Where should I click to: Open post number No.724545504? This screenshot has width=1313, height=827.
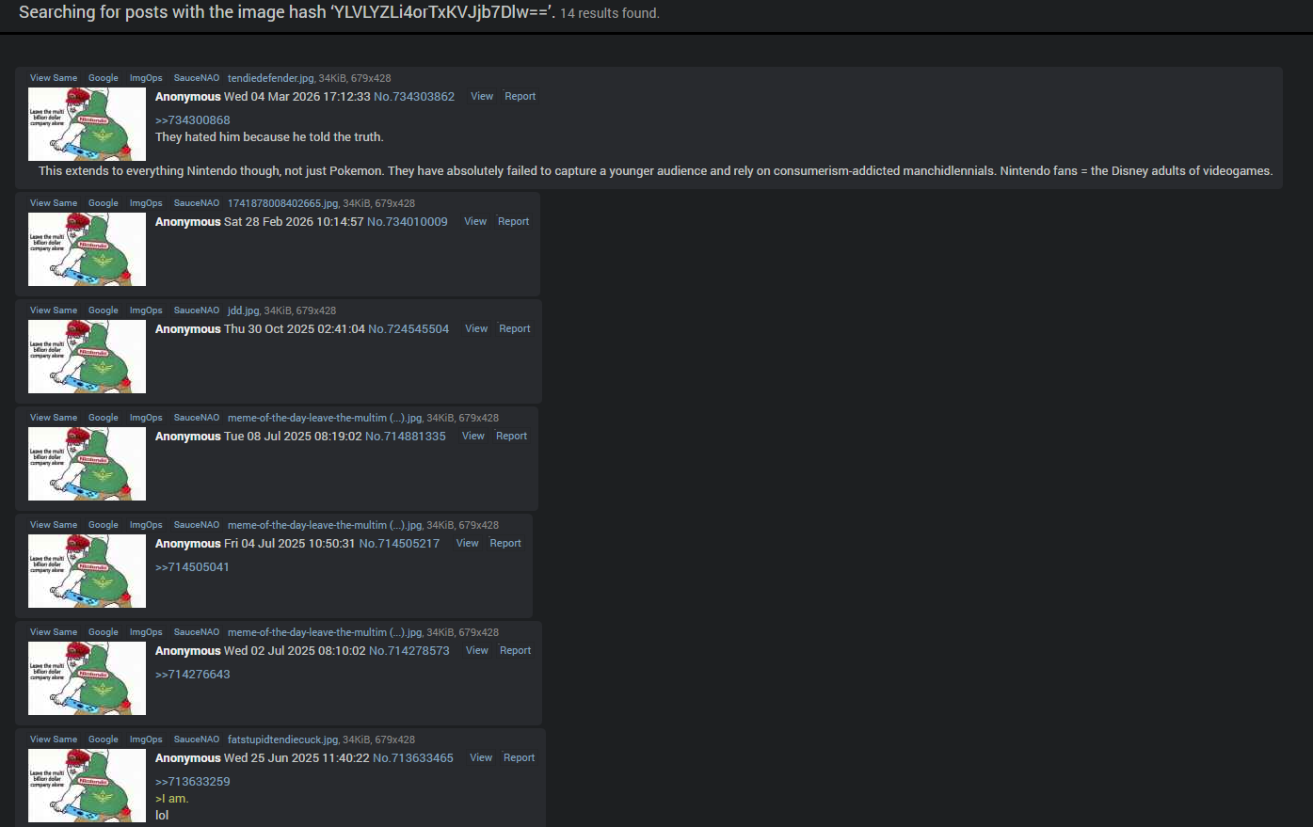(408, 329)
